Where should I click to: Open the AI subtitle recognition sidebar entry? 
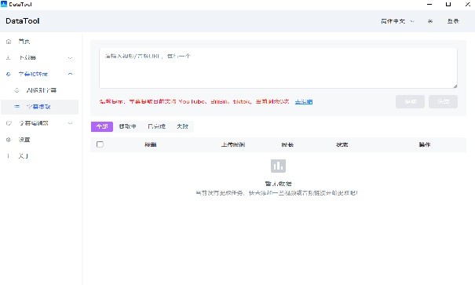pyautogui.click(x=41, y=90)
